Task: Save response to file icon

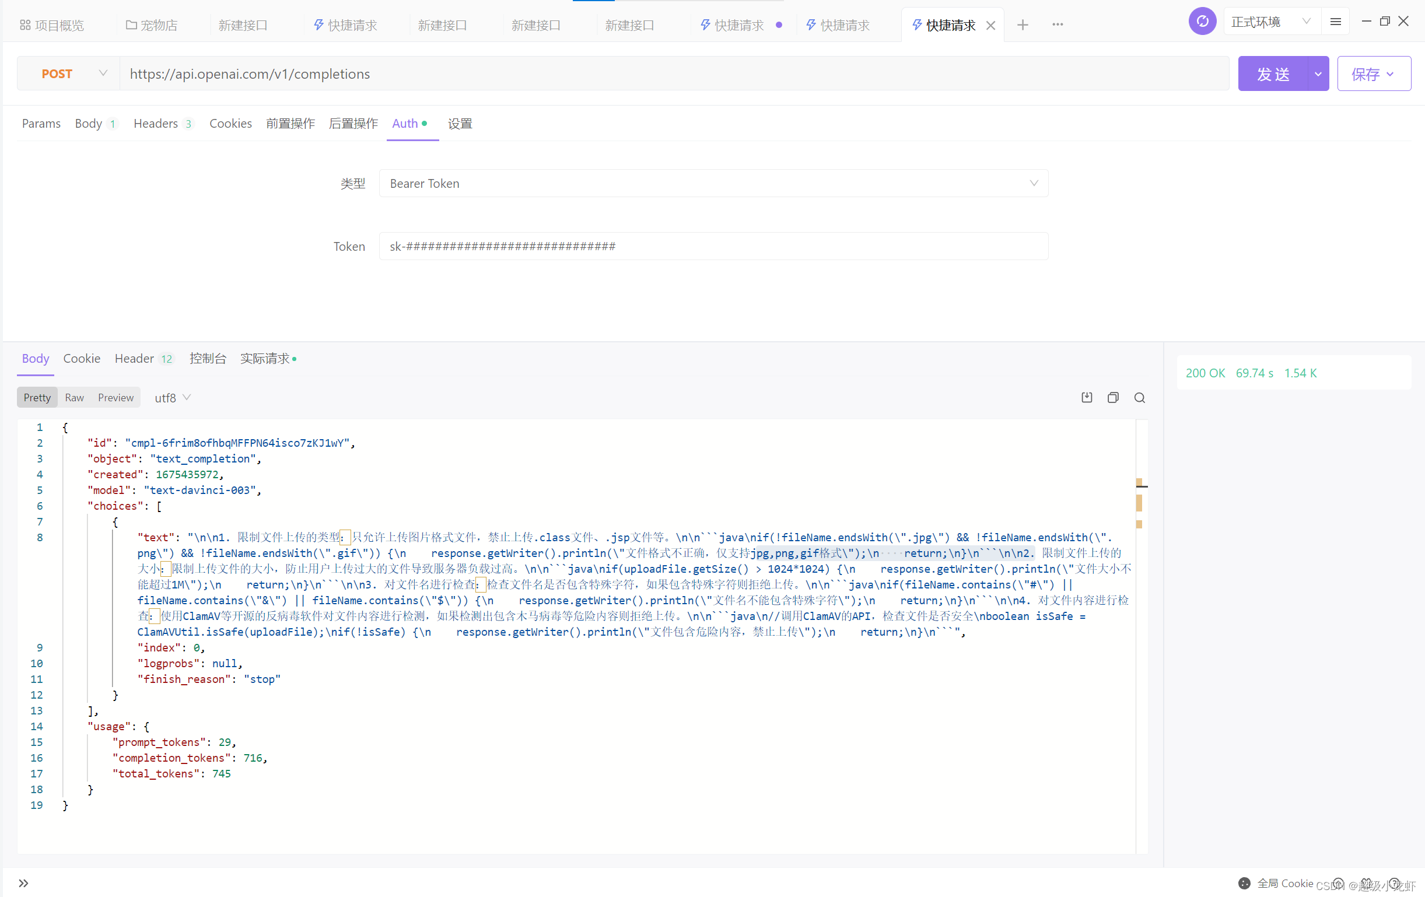Action: click(1087, 398)
